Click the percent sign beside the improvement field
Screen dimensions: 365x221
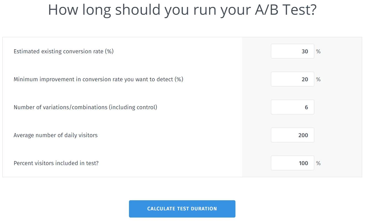pyautogui.click(x=318, y=79)
